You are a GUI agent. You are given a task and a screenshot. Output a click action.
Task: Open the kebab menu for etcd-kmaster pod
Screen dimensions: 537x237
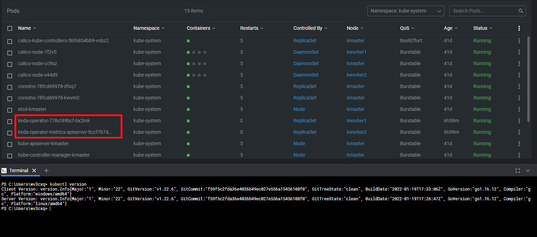(x=519, y=109)
